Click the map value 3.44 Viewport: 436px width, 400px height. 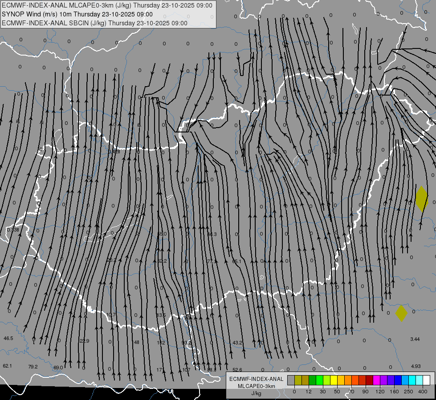point(415,339)
